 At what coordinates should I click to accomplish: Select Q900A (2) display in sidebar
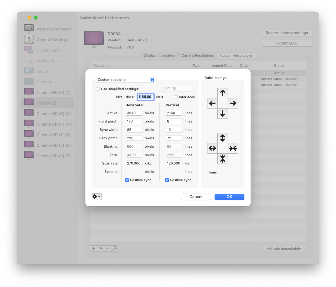tap(48, 103)
